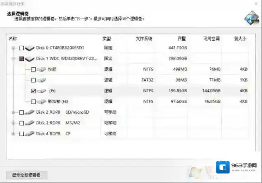The image size is (262, 183).
Task: Click the Disk 0 CT480BX200SSD1 drive icon
Action: click(30, 48)
